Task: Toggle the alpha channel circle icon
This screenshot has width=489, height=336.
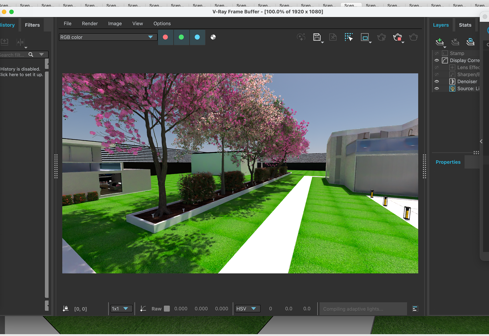Action: [x=213, y=37]
